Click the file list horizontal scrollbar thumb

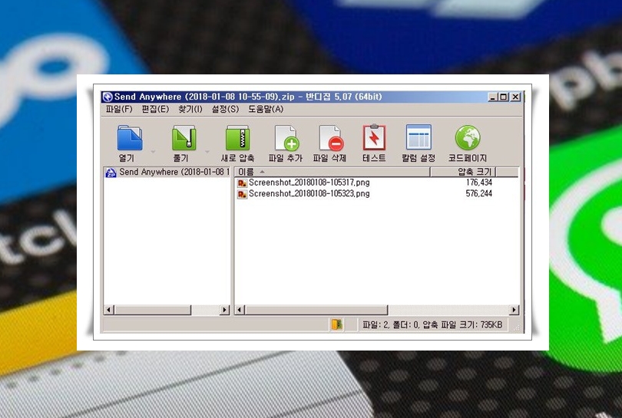pyautogui.click(x=316, y=310)
